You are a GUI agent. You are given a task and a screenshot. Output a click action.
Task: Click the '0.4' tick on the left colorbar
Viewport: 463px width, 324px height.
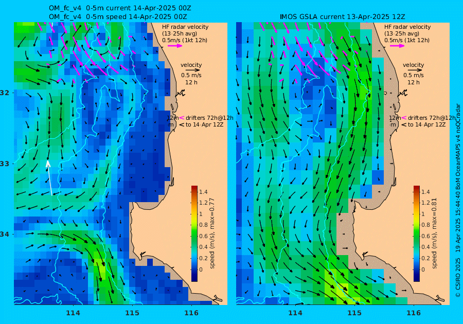(x=203, y=247)
